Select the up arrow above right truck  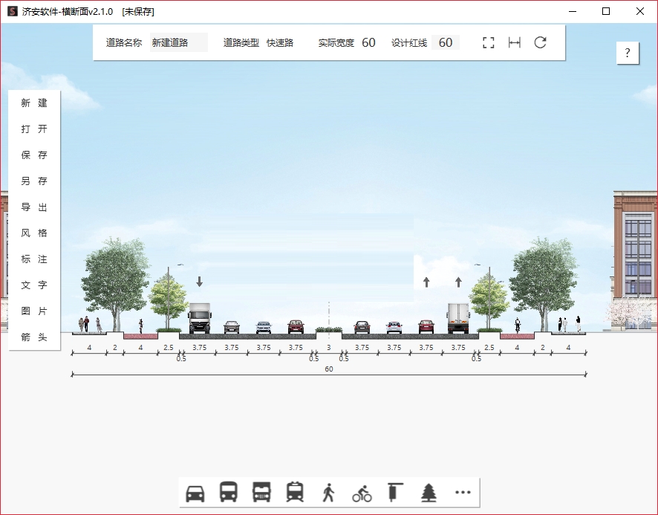tap(458, 282)
